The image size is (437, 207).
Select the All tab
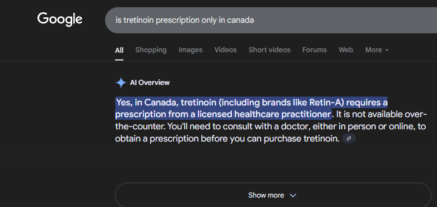click(120, 50)
